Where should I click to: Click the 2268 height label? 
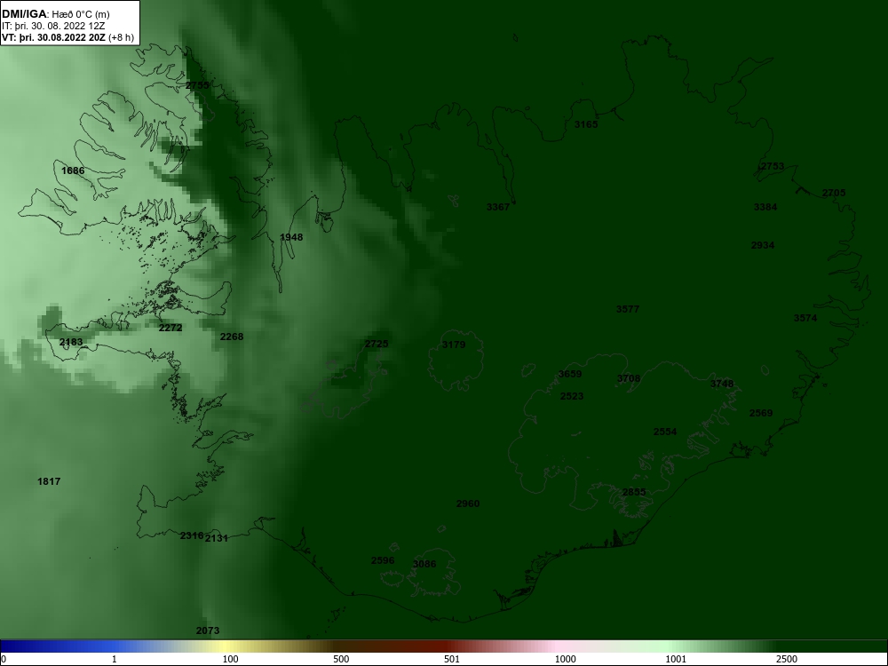[x=232, y=337]
